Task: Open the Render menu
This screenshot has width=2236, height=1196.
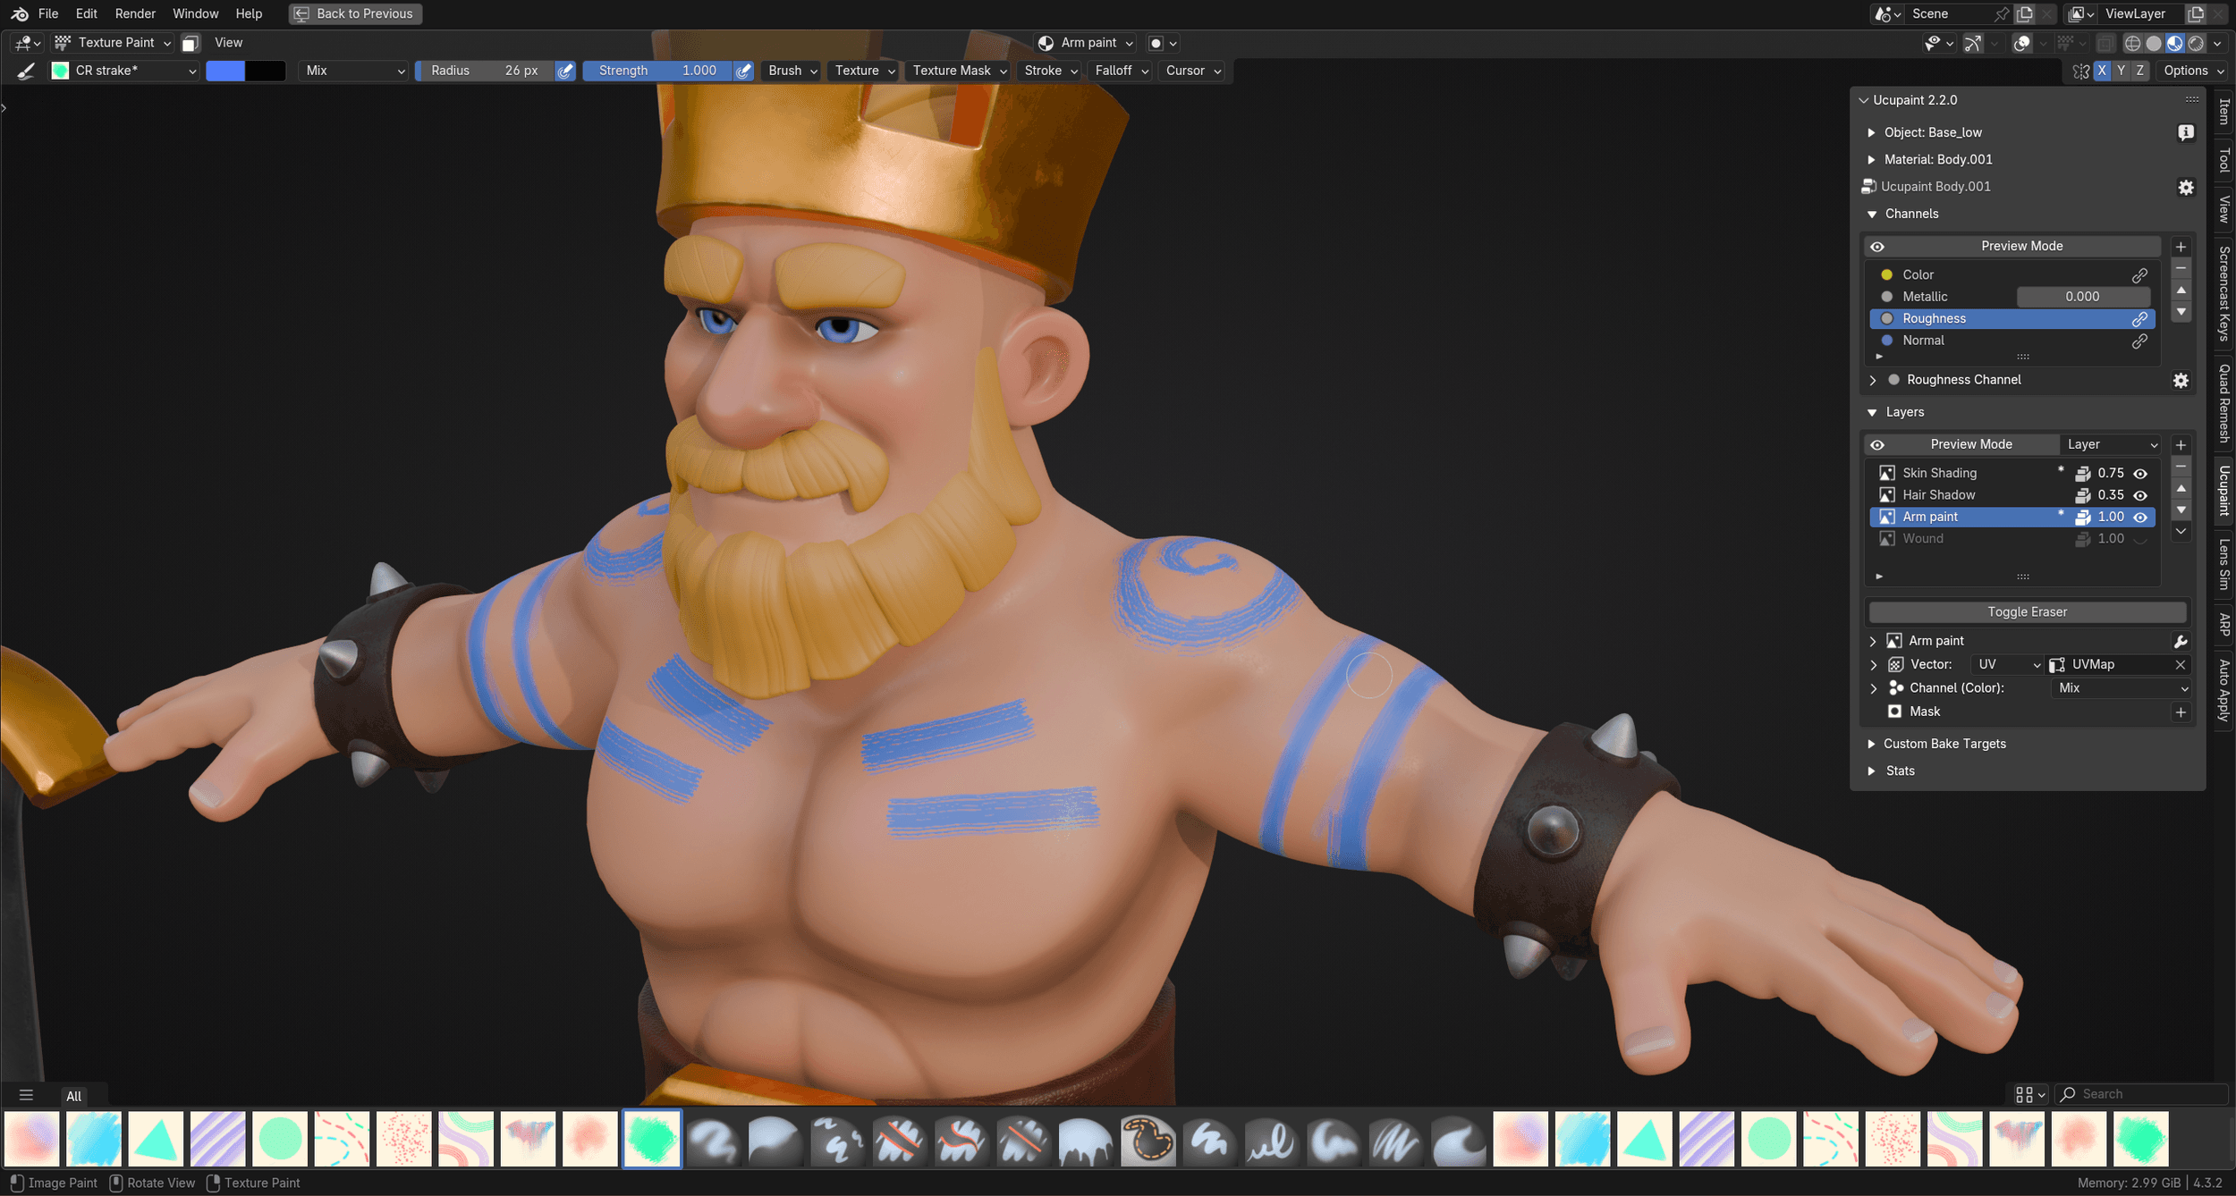Action: (x=135, y=13)
